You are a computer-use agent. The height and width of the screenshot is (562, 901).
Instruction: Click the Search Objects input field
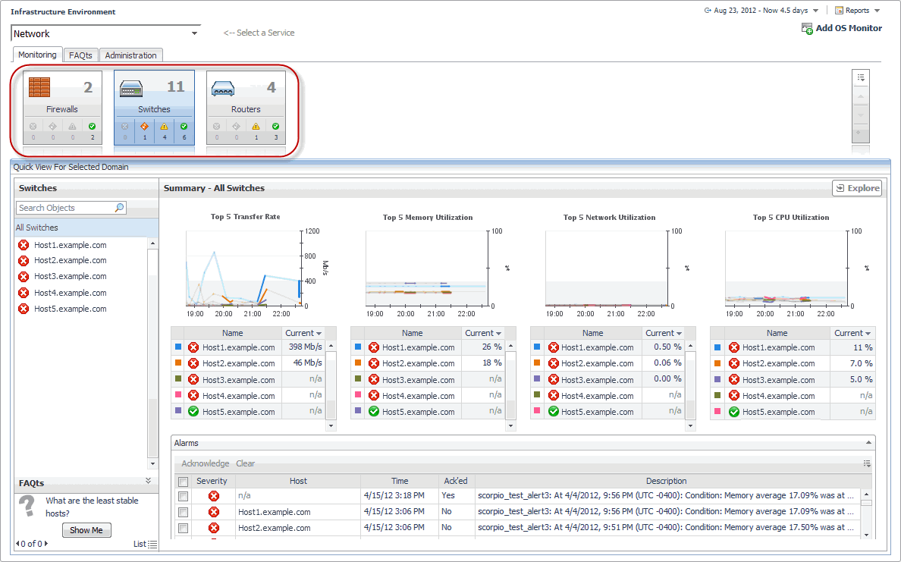coord(64,208)
